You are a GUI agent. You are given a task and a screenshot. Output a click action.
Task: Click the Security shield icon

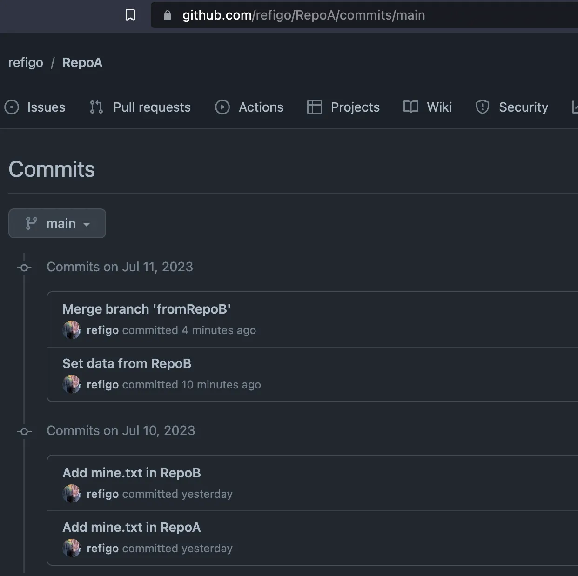(x=483, y=107)
